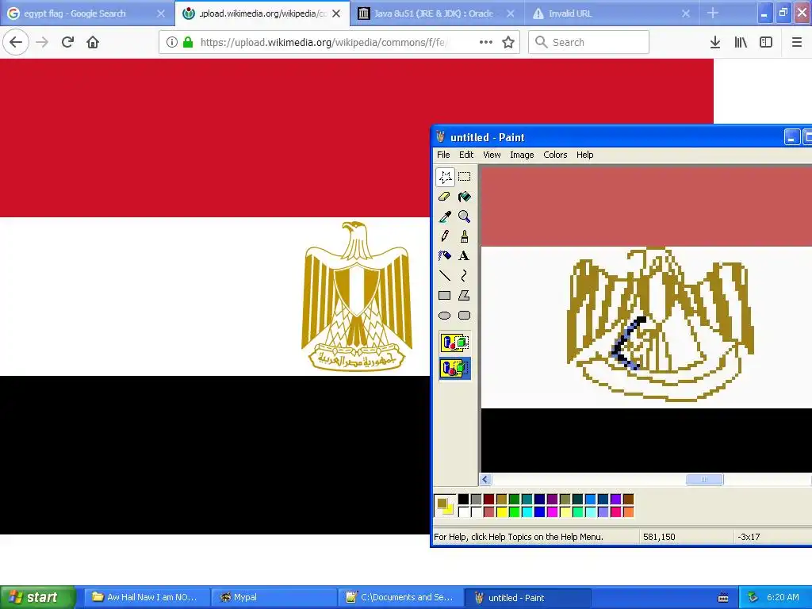The image size is (812, 609).
Task: Open the Edit menu in Paint
Action: click(x=466, y=155)
